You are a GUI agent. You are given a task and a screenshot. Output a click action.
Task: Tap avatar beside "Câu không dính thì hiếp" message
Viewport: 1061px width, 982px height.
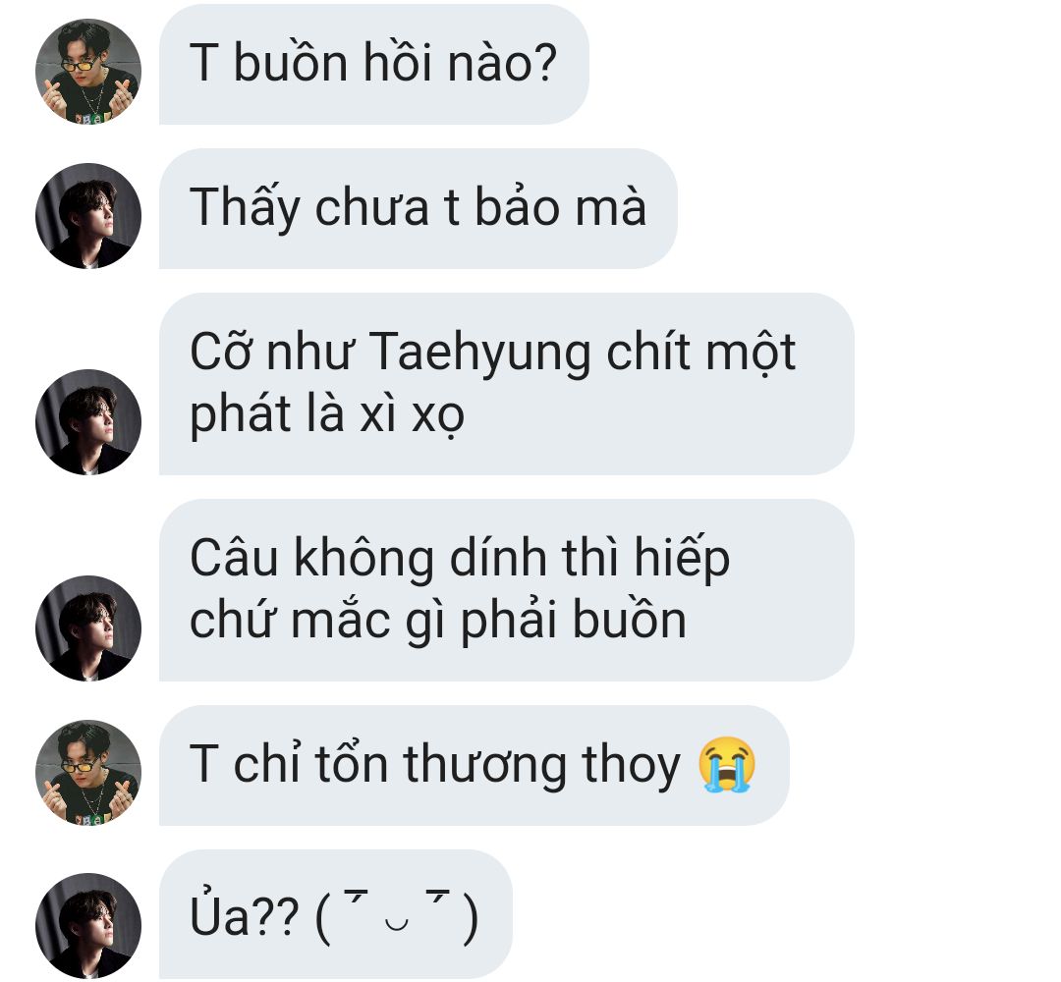click(x=88, y=628)
